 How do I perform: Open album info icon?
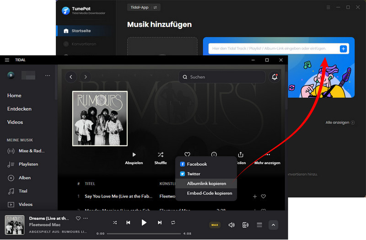point(214,154)
